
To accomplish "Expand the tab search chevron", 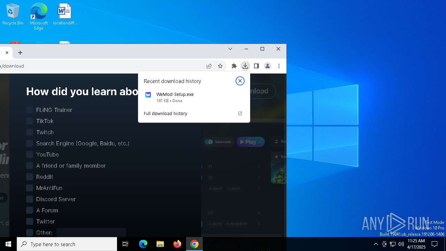I will click(230, 49).
